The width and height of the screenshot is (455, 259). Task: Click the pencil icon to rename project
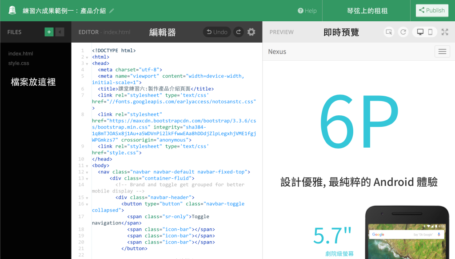tap(112, 11)
